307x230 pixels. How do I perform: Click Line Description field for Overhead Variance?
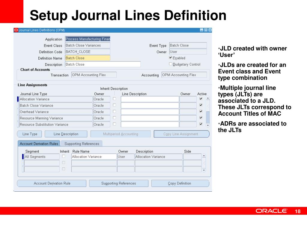[150, 112]
